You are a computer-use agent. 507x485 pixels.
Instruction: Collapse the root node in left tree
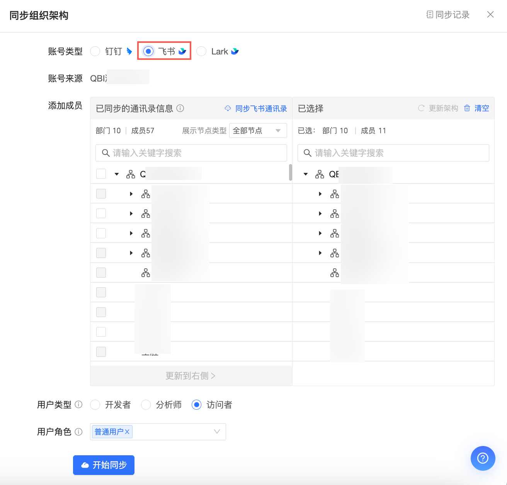click(x=117, y=174)
